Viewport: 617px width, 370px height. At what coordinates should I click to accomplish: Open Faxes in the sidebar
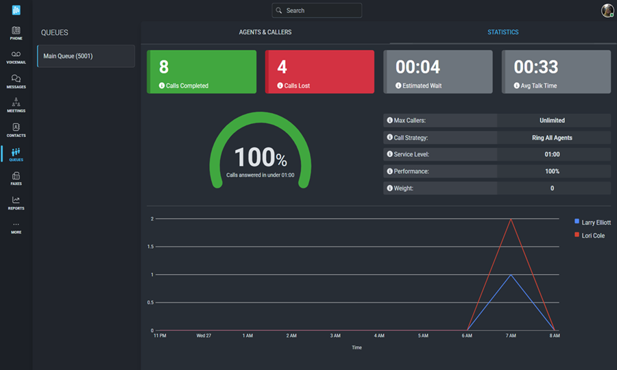click(16, 178)
